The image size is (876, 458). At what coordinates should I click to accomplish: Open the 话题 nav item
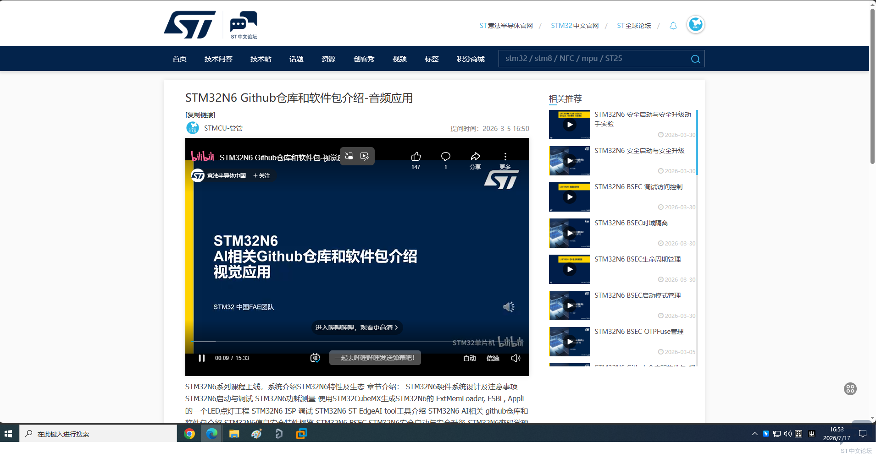pos(296,59)
